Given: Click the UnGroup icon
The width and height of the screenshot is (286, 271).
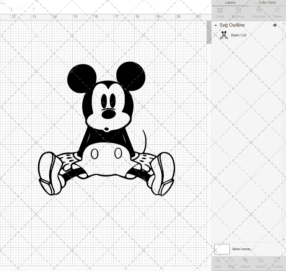Looking at the screenshot, I should click(x=238, y=12).
